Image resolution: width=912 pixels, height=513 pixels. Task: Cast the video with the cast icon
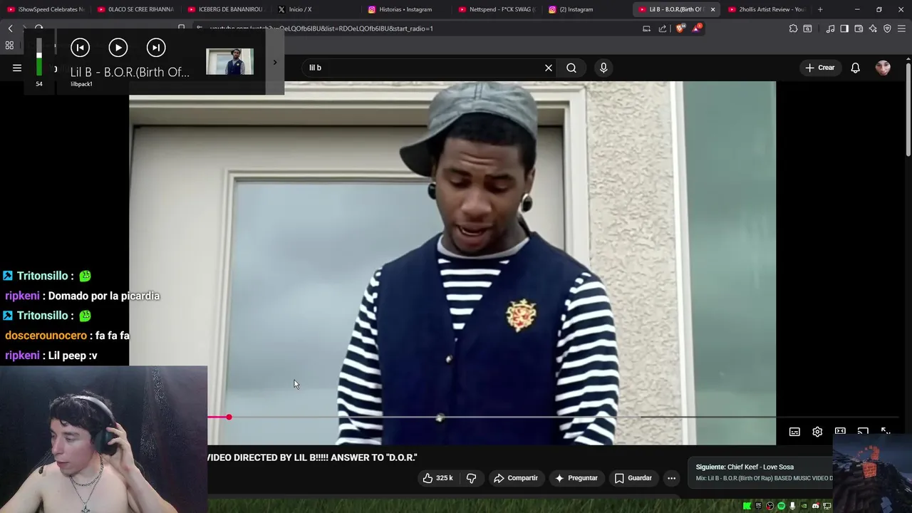(x=863, y=431)
